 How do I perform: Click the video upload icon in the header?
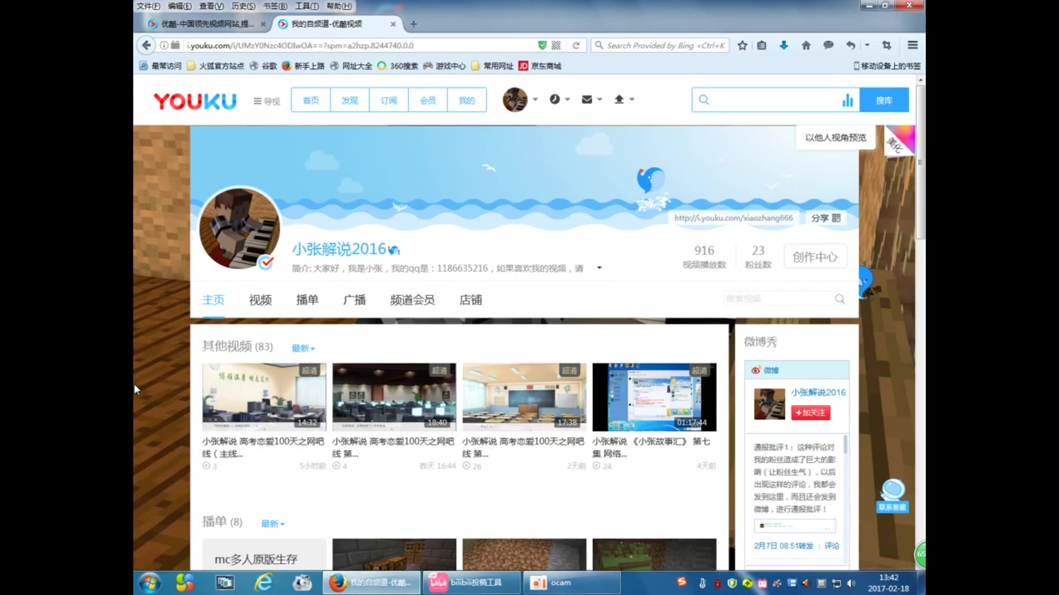(x=620, y=99)
